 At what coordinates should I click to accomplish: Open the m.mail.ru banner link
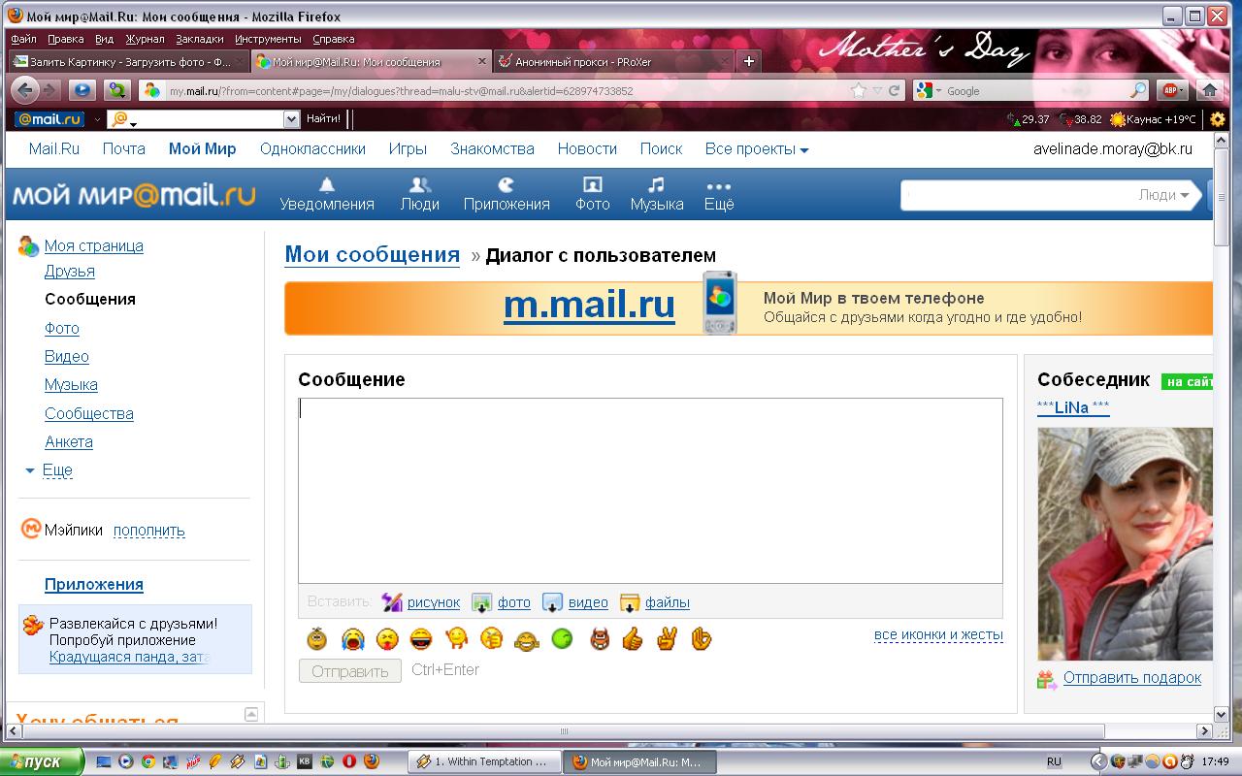[x=589, y=305]
